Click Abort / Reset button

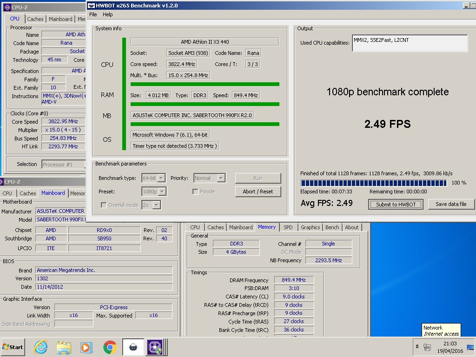pos(258,192)
